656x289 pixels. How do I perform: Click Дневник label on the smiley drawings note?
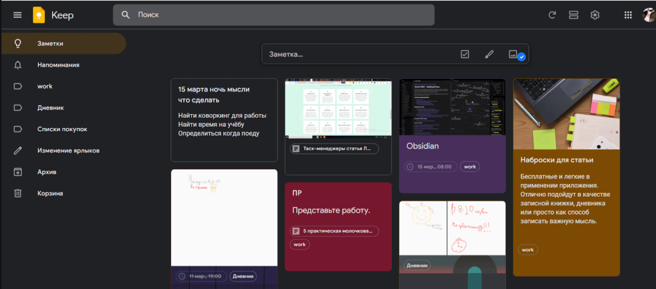point(417,265)
